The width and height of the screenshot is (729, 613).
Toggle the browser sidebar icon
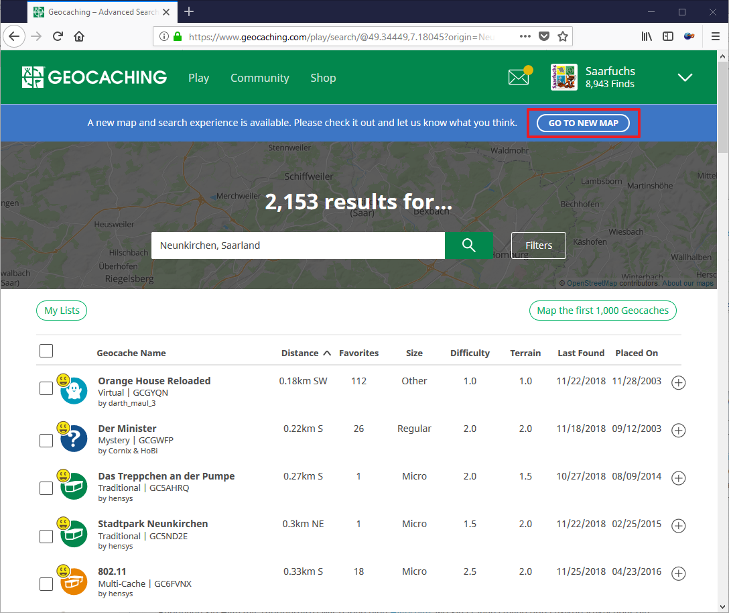click(x=667, y=36)
